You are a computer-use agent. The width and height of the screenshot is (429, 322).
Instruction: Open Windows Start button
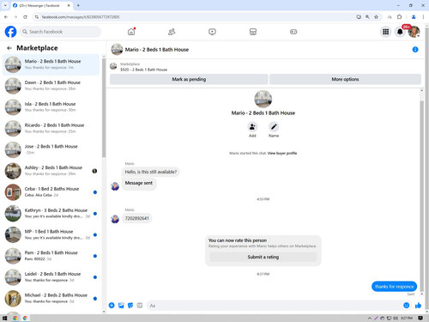point(4,318)
